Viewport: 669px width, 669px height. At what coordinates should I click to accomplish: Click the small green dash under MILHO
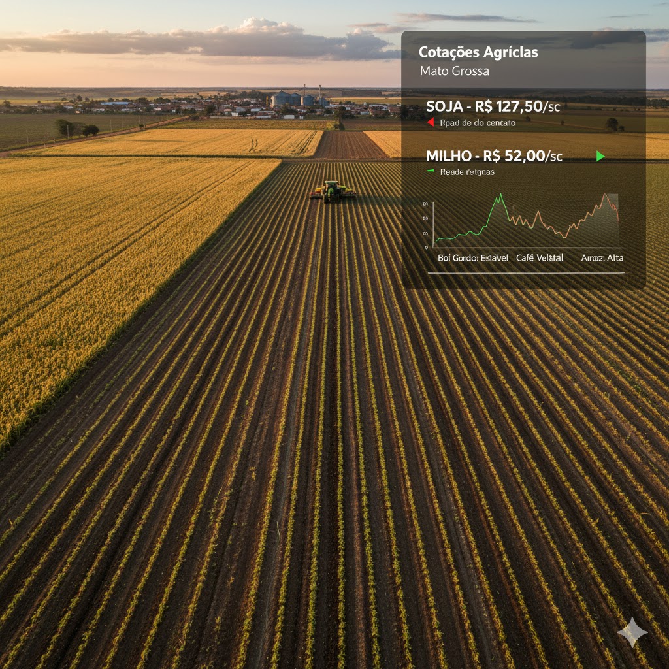[x=430, y=171]
